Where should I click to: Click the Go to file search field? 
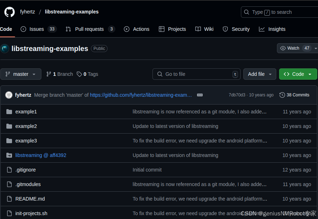pyautogui.click(x=196, y=74)
